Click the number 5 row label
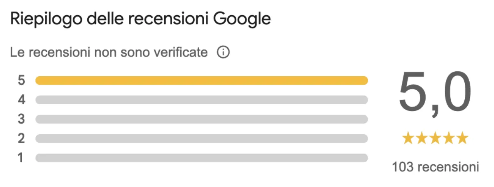The width and height of the screenshot is (494, 187). (x=21, y=80)
